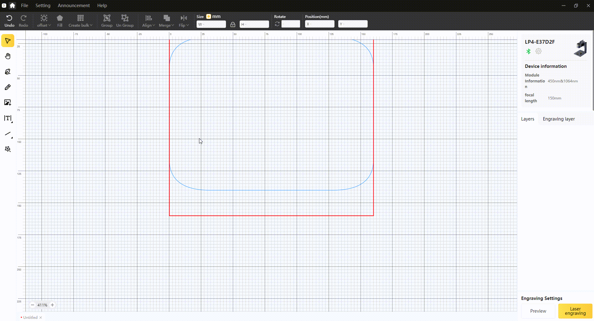Screen dimensions: 594x321
Task: Select the hand pan tool
Action: [8, 56]
